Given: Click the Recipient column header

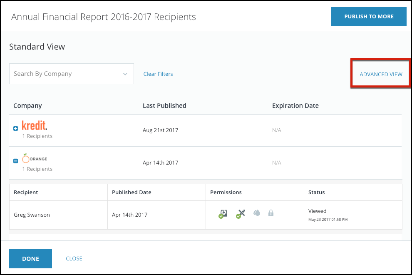Looking at the screenshot, I should coord(26,192).
